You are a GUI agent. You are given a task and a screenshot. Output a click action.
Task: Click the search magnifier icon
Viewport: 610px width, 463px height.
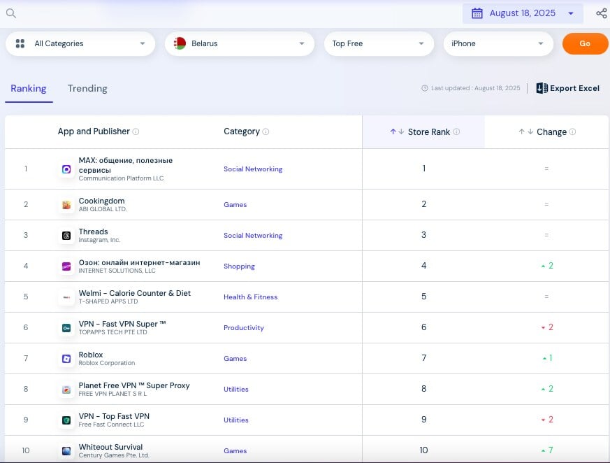click(x=11, y=13)
